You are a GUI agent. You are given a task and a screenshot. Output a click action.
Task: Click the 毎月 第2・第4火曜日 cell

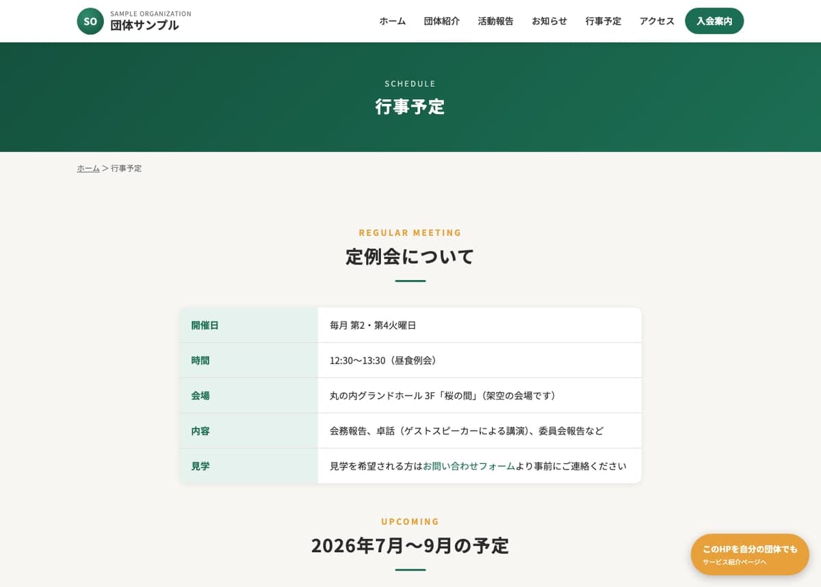[x=480, y=325]
